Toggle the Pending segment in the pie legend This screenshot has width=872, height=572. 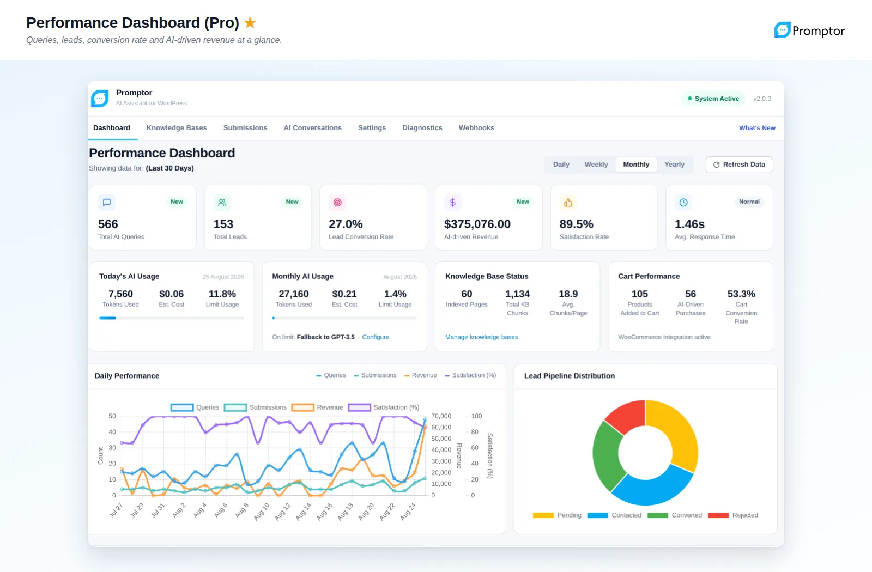[557, 515]
